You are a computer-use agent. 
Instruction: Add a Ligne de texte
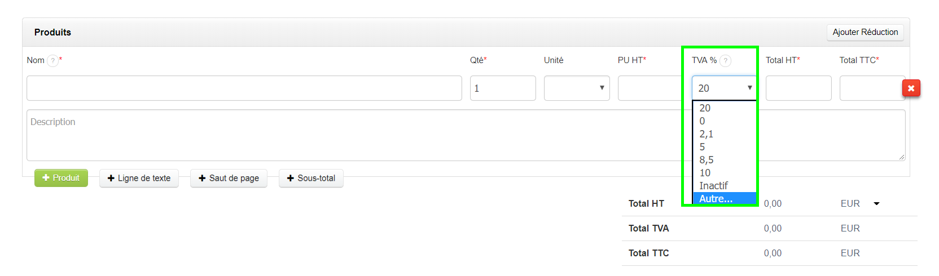[139, 179]
